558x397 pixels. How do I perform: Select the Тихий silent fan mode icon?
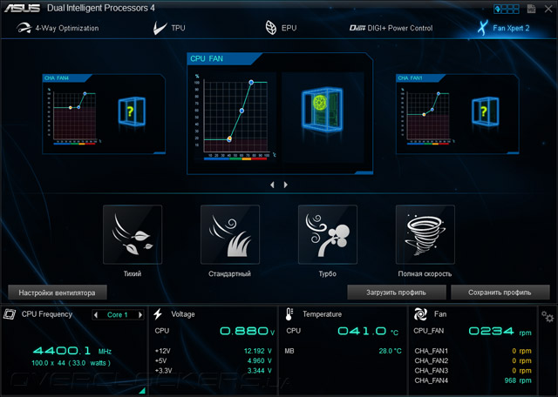(133, 234)
